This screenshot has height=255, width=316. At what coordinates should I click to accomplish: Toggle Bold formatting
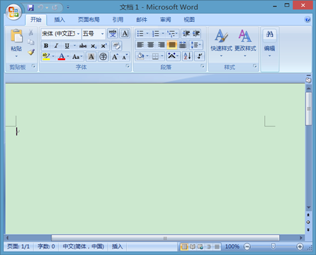46,46
